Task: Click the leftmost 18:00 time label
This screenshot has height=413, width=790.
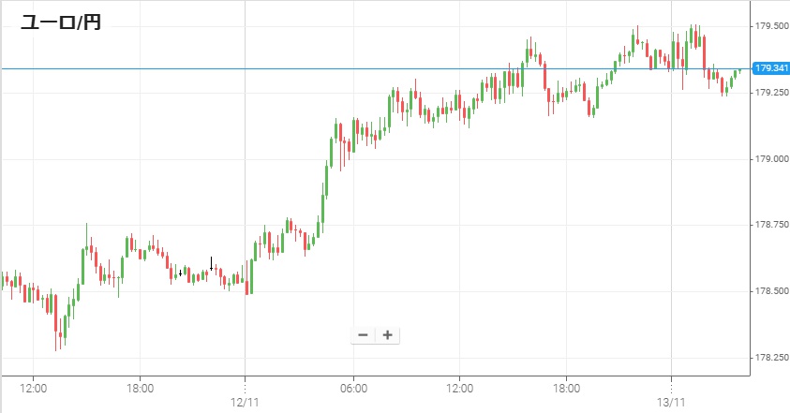Action: pyautogui.click(x=140, y=388)
